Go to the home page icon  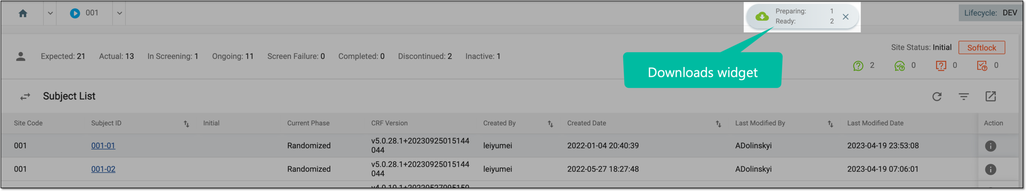click(x=23, y=13)
